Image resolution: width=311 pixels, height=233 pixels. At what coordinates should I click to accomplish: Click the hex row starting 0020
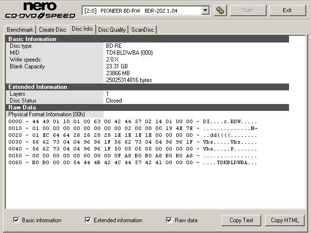click(x=133, y=135)
